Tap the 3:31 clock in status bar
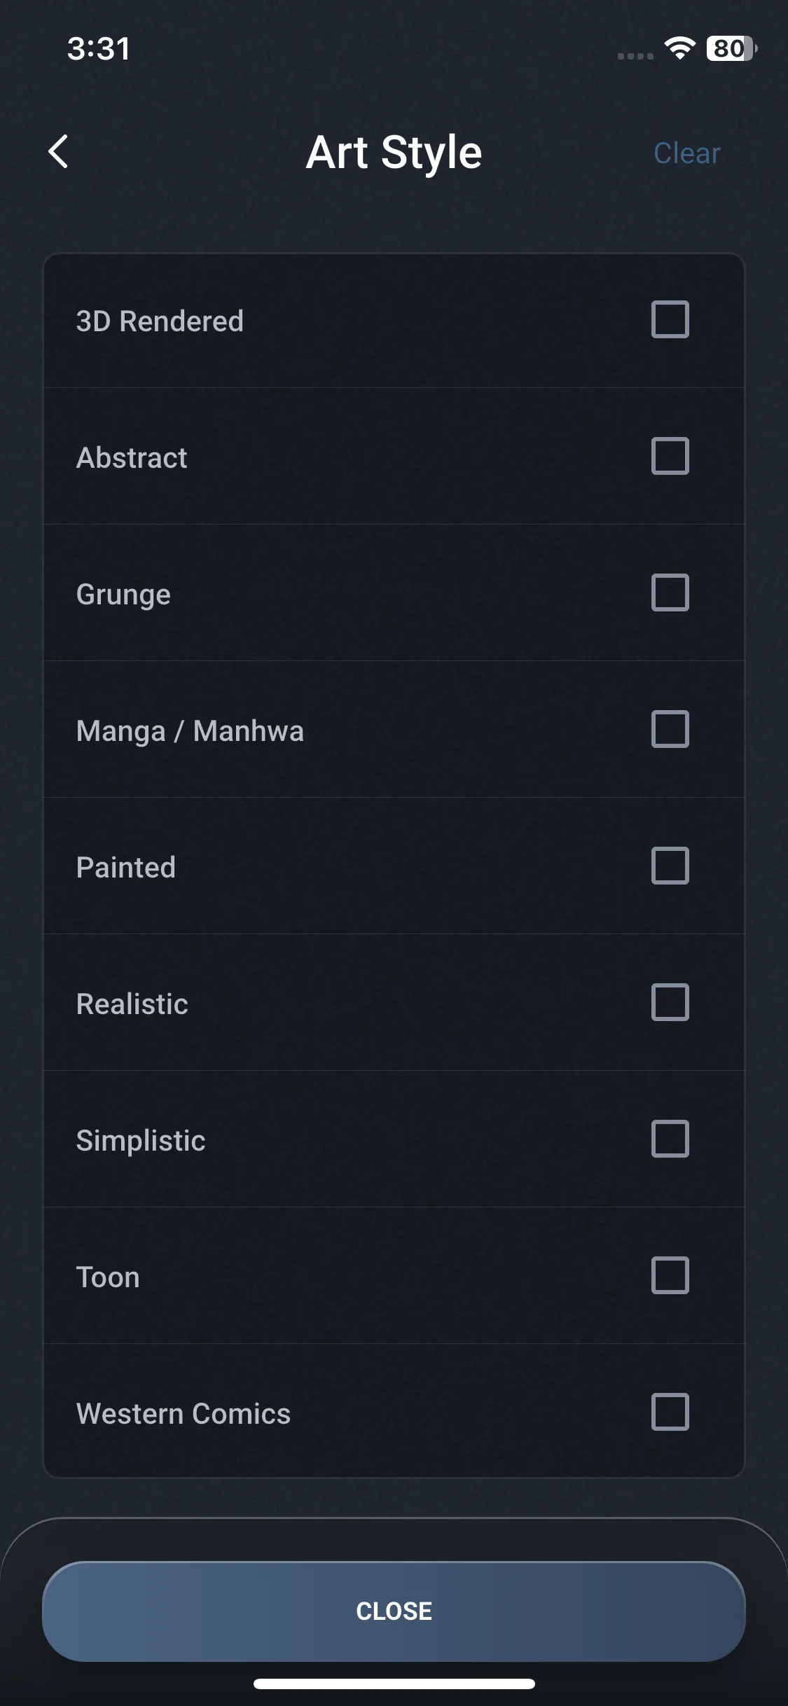This screenshot has height=1706, width=788. tap(99, 49)
